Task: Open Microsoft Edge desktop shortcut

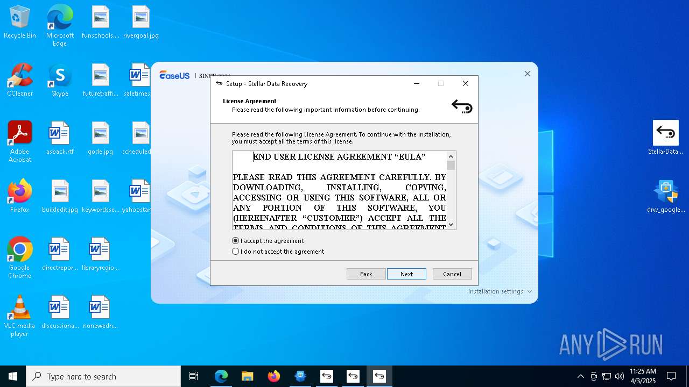Action: point(60,25)
